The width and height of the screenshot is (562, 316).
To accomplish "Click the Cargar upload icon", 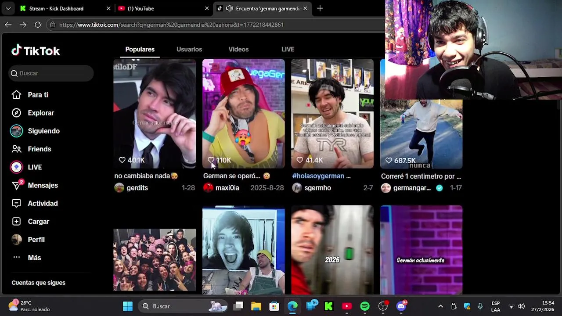I will click(16, 222).
